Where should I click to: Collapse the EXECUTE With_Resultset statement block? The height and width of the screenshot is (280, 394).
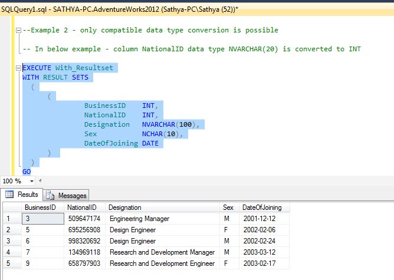click(18, 68)
